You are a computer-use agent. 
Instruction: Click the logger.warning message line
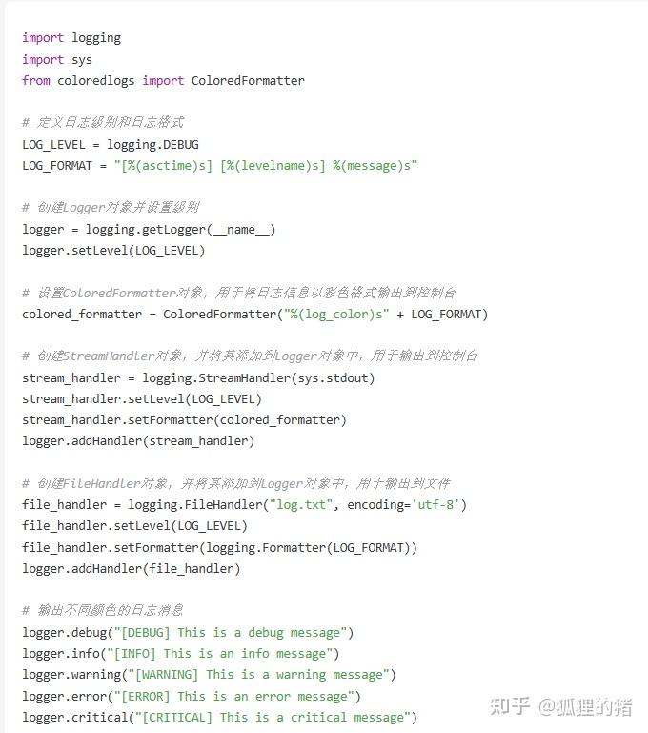[x=209, y=675]
